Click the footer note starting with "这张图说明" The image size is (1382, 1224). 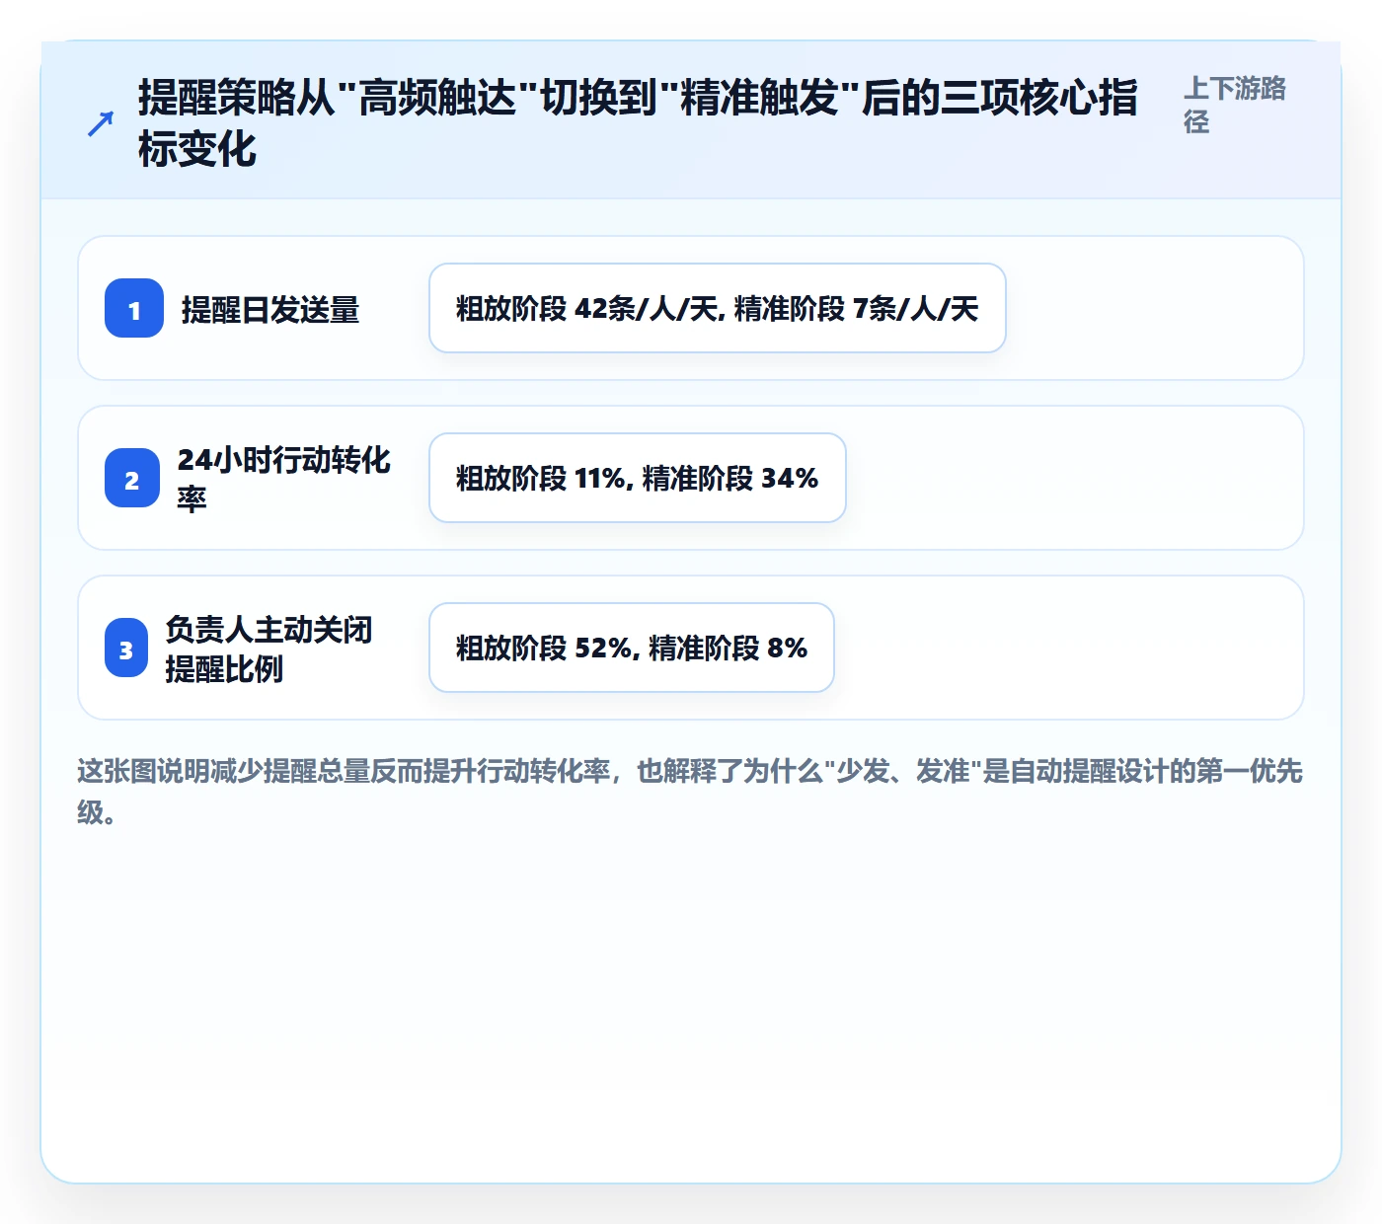coord(690,791)
